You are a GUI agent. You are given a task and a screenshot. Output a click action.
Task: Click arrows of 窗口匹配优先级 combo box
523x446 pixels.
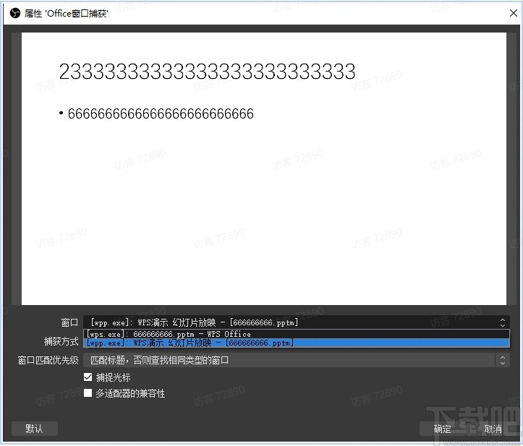tap(502, 360)
